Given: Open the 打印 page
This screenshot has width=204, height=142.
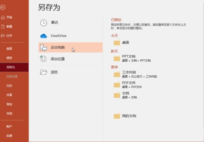Looking at the screenshot, I should tap(9, 86).
